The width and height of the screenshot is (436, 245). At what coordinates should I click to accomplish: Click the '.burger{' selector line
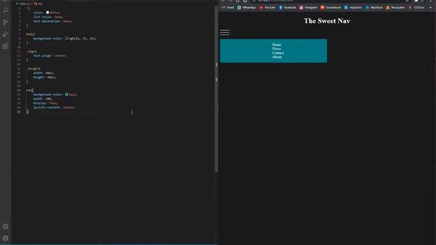point(33,69)
